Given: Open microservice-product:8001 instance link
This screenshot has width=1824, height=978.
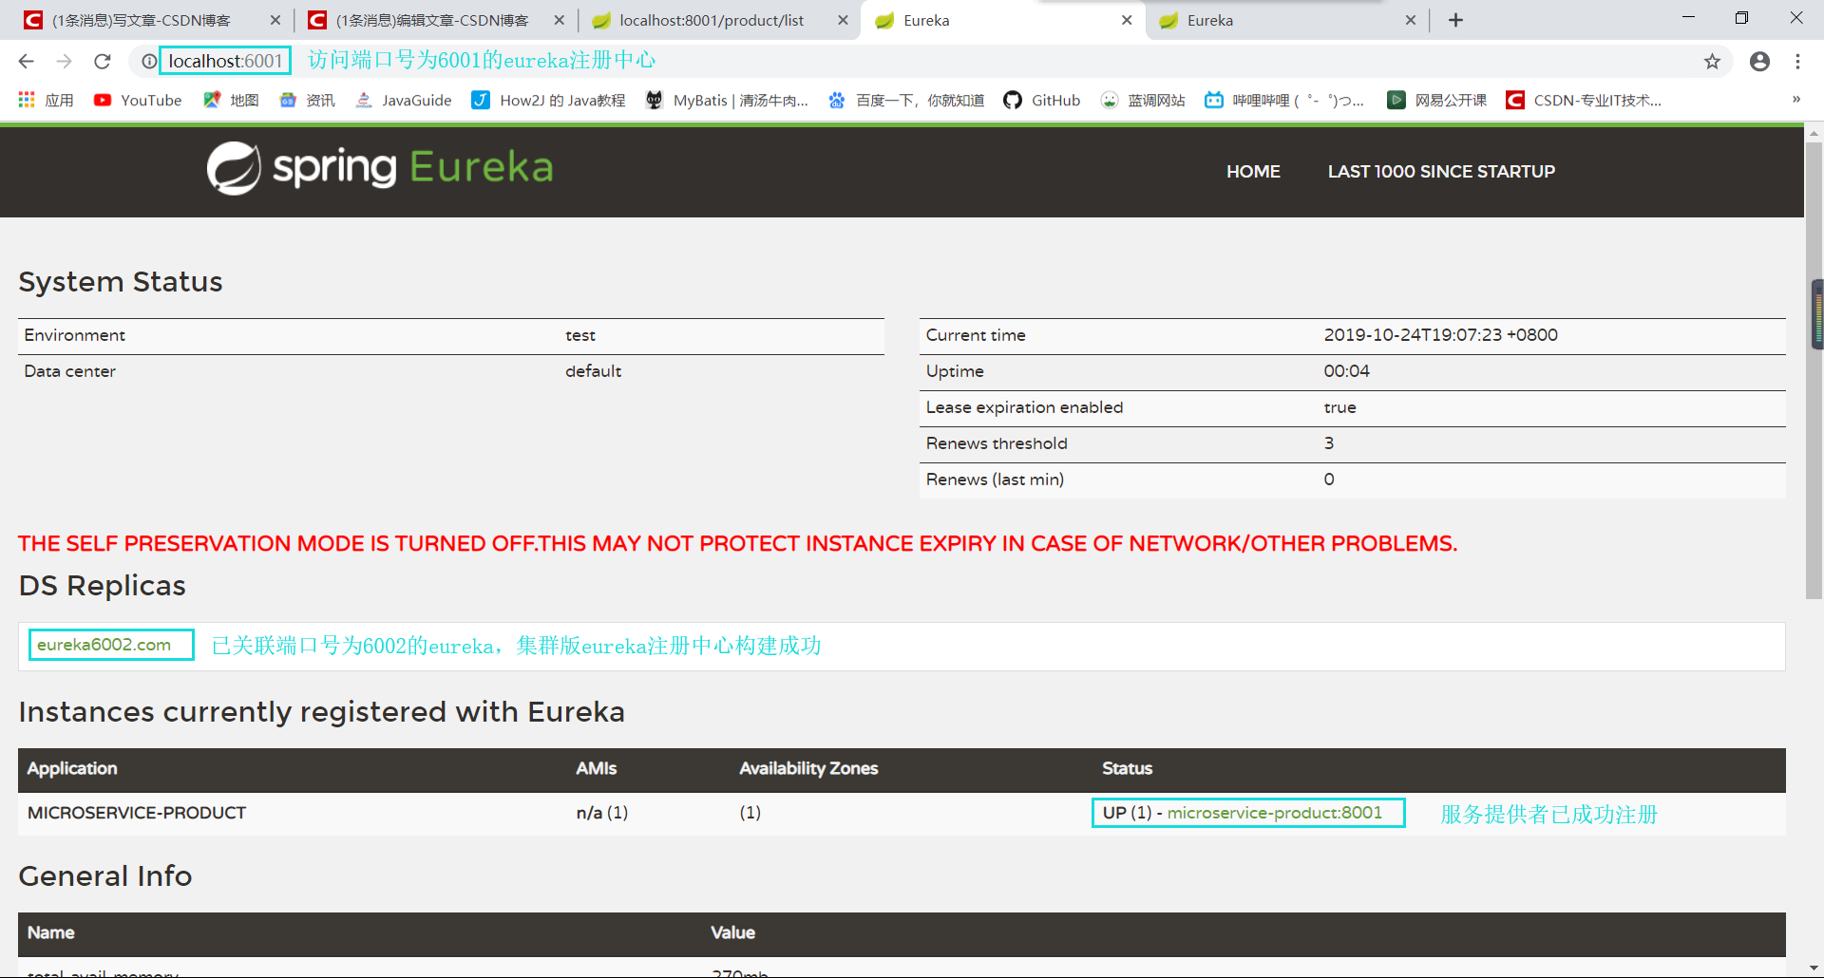Looking at the screenshot, I should tap(1274, 813).
